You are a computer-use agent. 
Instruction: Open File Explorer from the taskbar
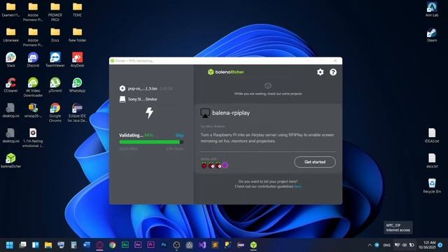[48, 245]
